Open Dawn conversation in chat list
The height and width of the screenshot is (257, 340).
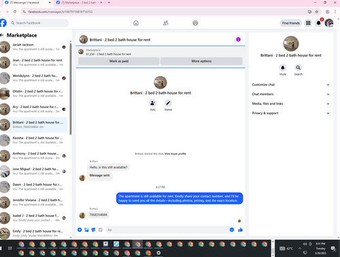[x=33, y=187]
